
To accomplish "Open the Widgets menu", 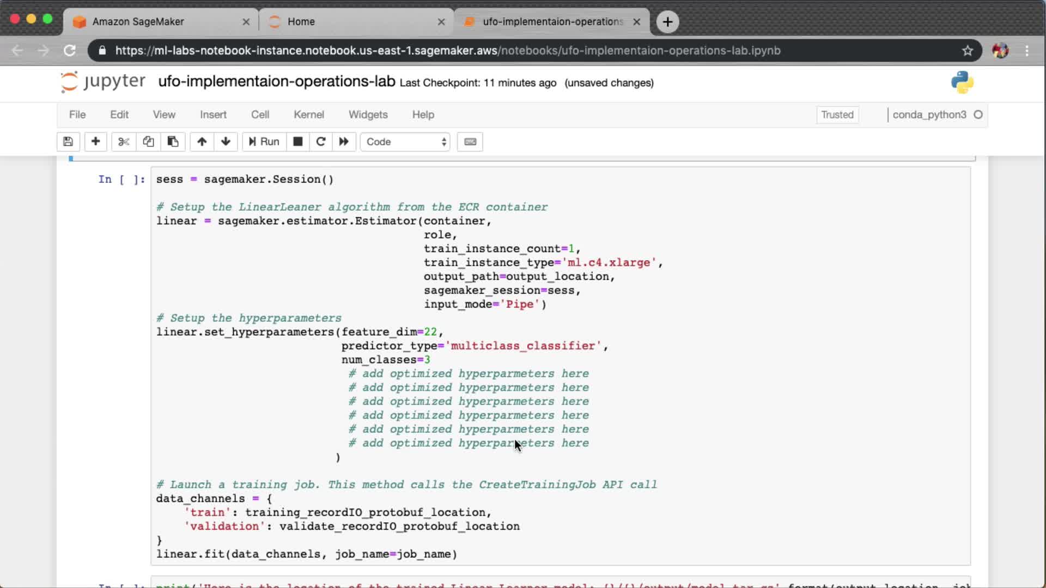I will coord(368,114).
